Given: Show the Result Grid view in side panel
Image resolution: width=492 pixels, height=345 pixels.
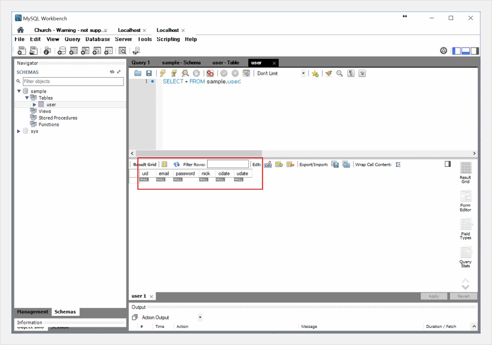Looking at the screenshot, I should [x=466, y=173].
